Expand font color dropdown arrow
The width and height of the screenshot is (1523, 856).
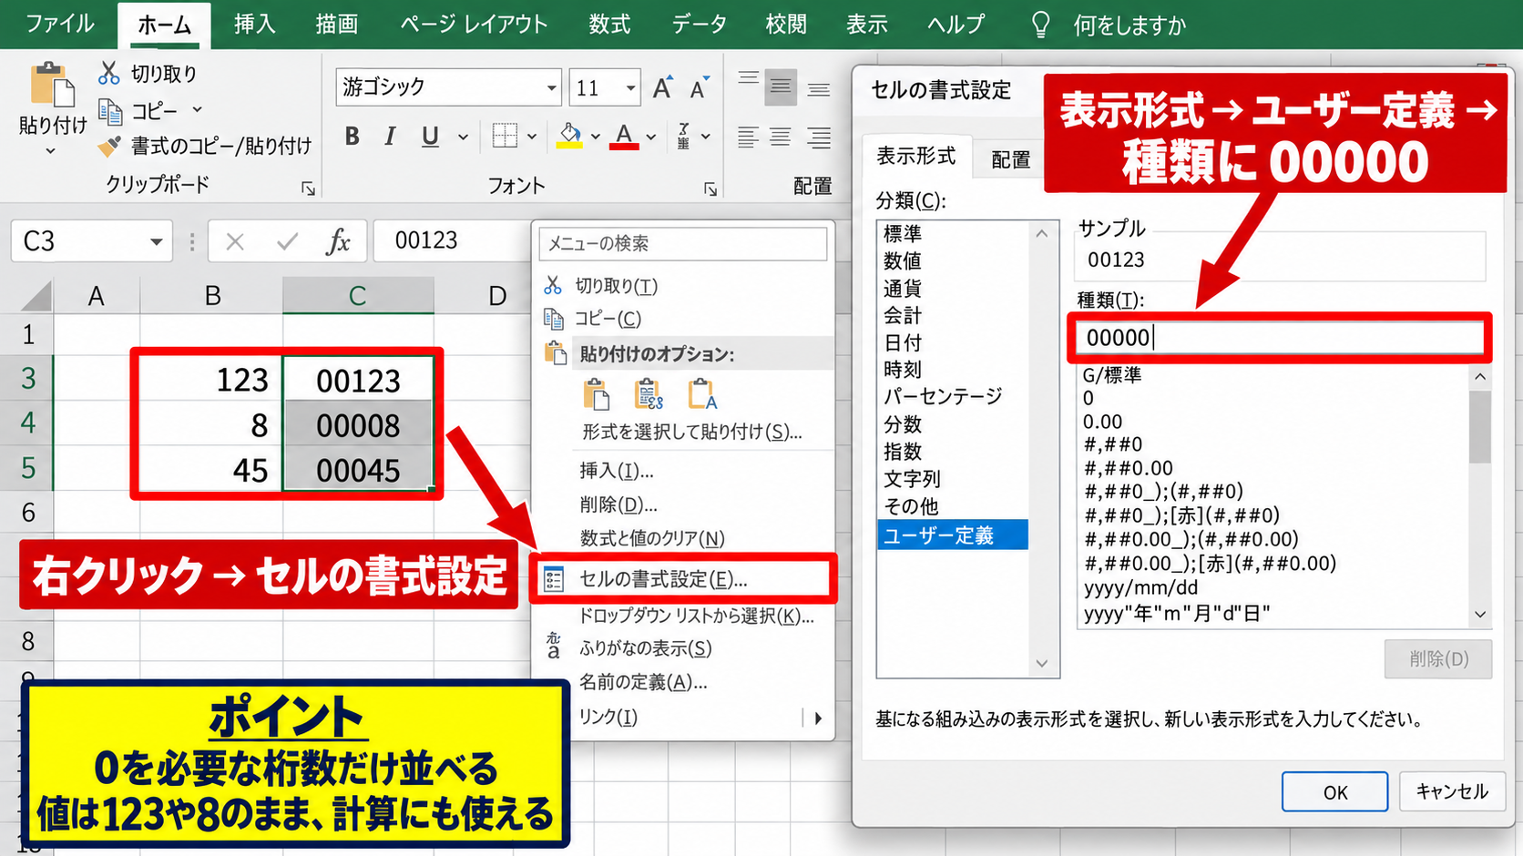click(651, 138)
